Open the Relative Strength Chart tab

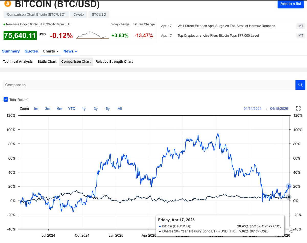click(x=114, y=62)
